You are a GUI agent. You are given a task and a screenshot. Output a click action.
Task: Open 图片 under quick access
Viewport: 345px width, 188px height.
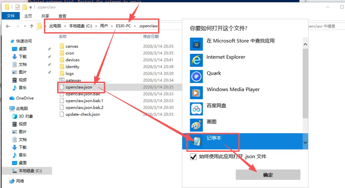tap(22, 72)
